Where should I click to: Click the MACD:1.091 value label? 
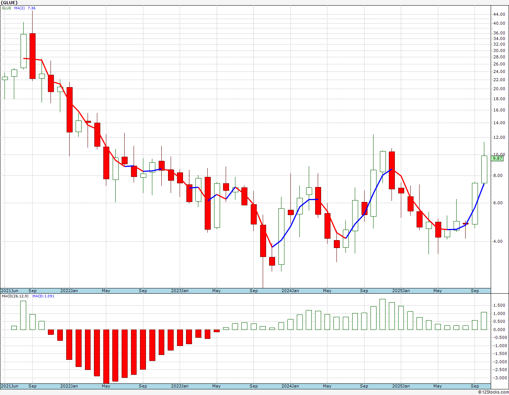pos(43,296)
